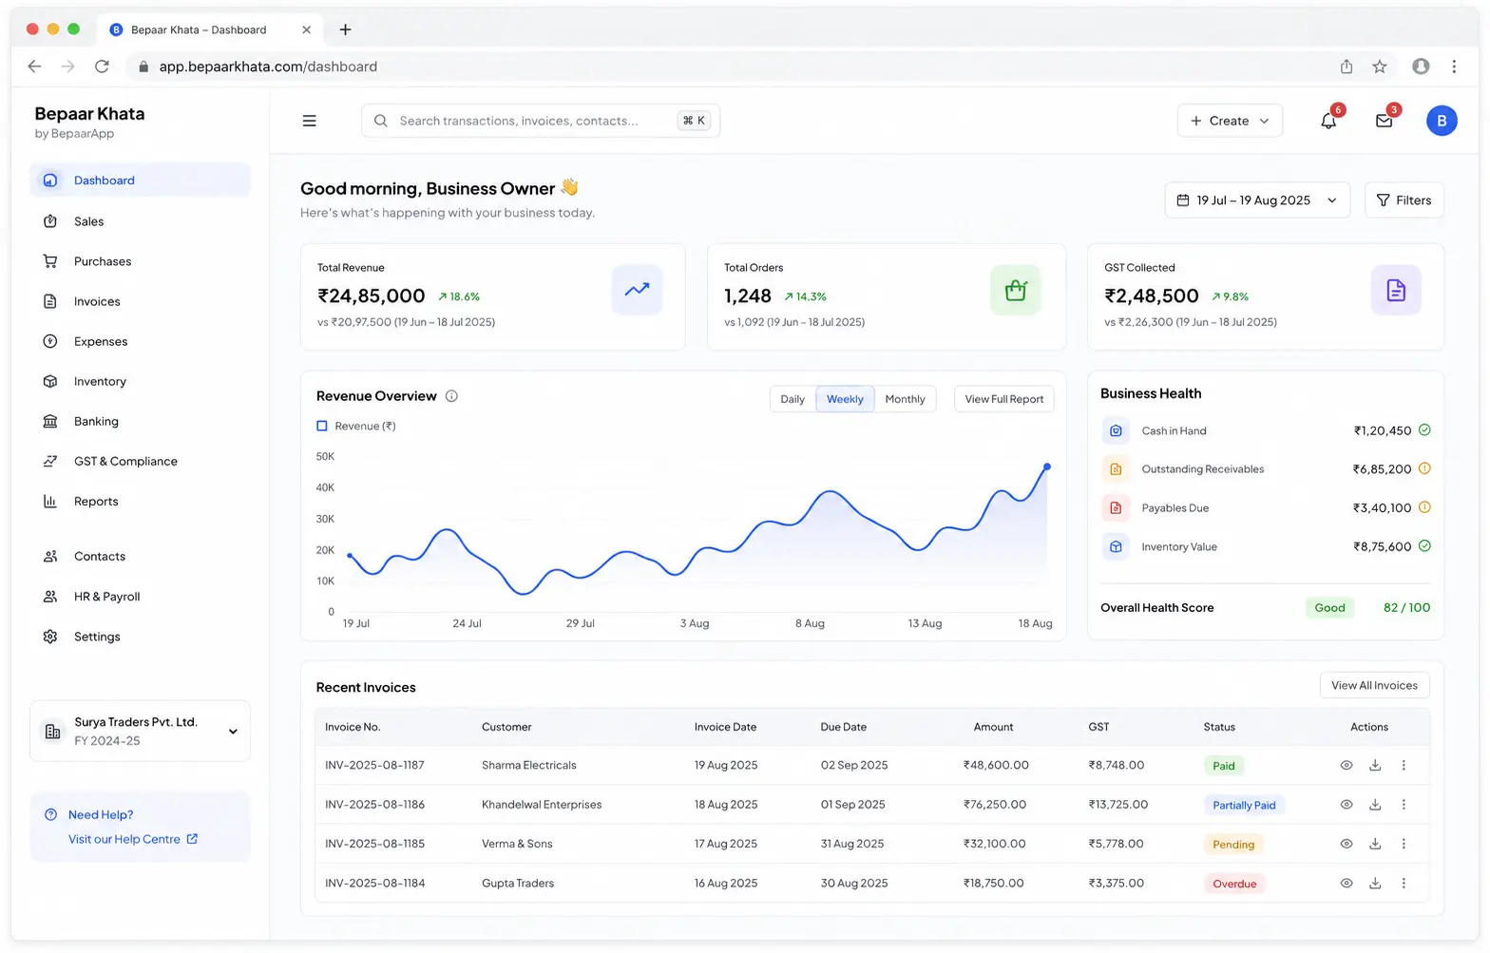Click the 18 Aug revenue data point
Viewport: 1490px width, 953px height.
click(x=1047, y=467)
